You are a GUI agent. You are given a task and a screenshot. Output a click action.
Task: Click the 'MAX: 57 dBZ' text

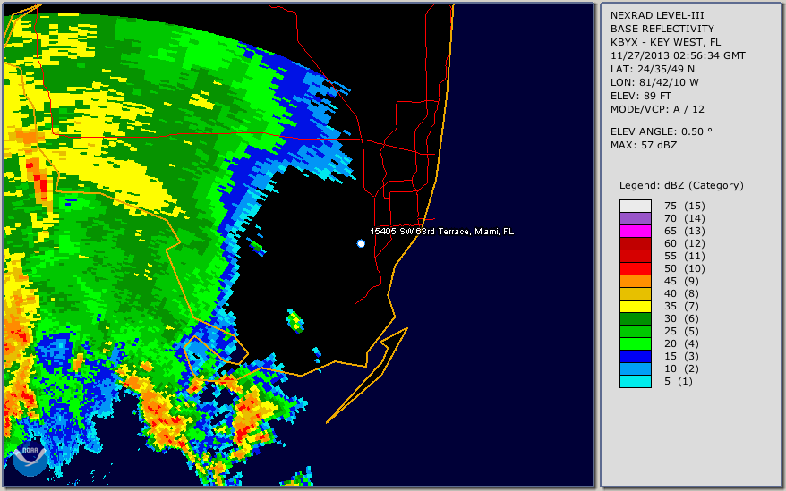[x=643, y=145]
